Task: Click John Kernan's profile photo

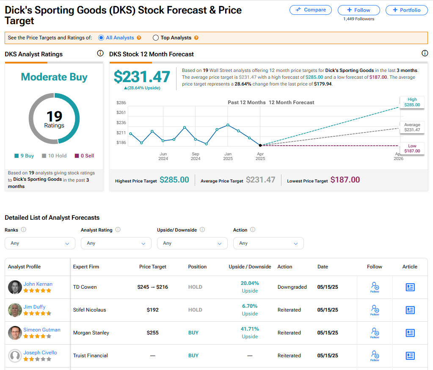Action: 15,287
